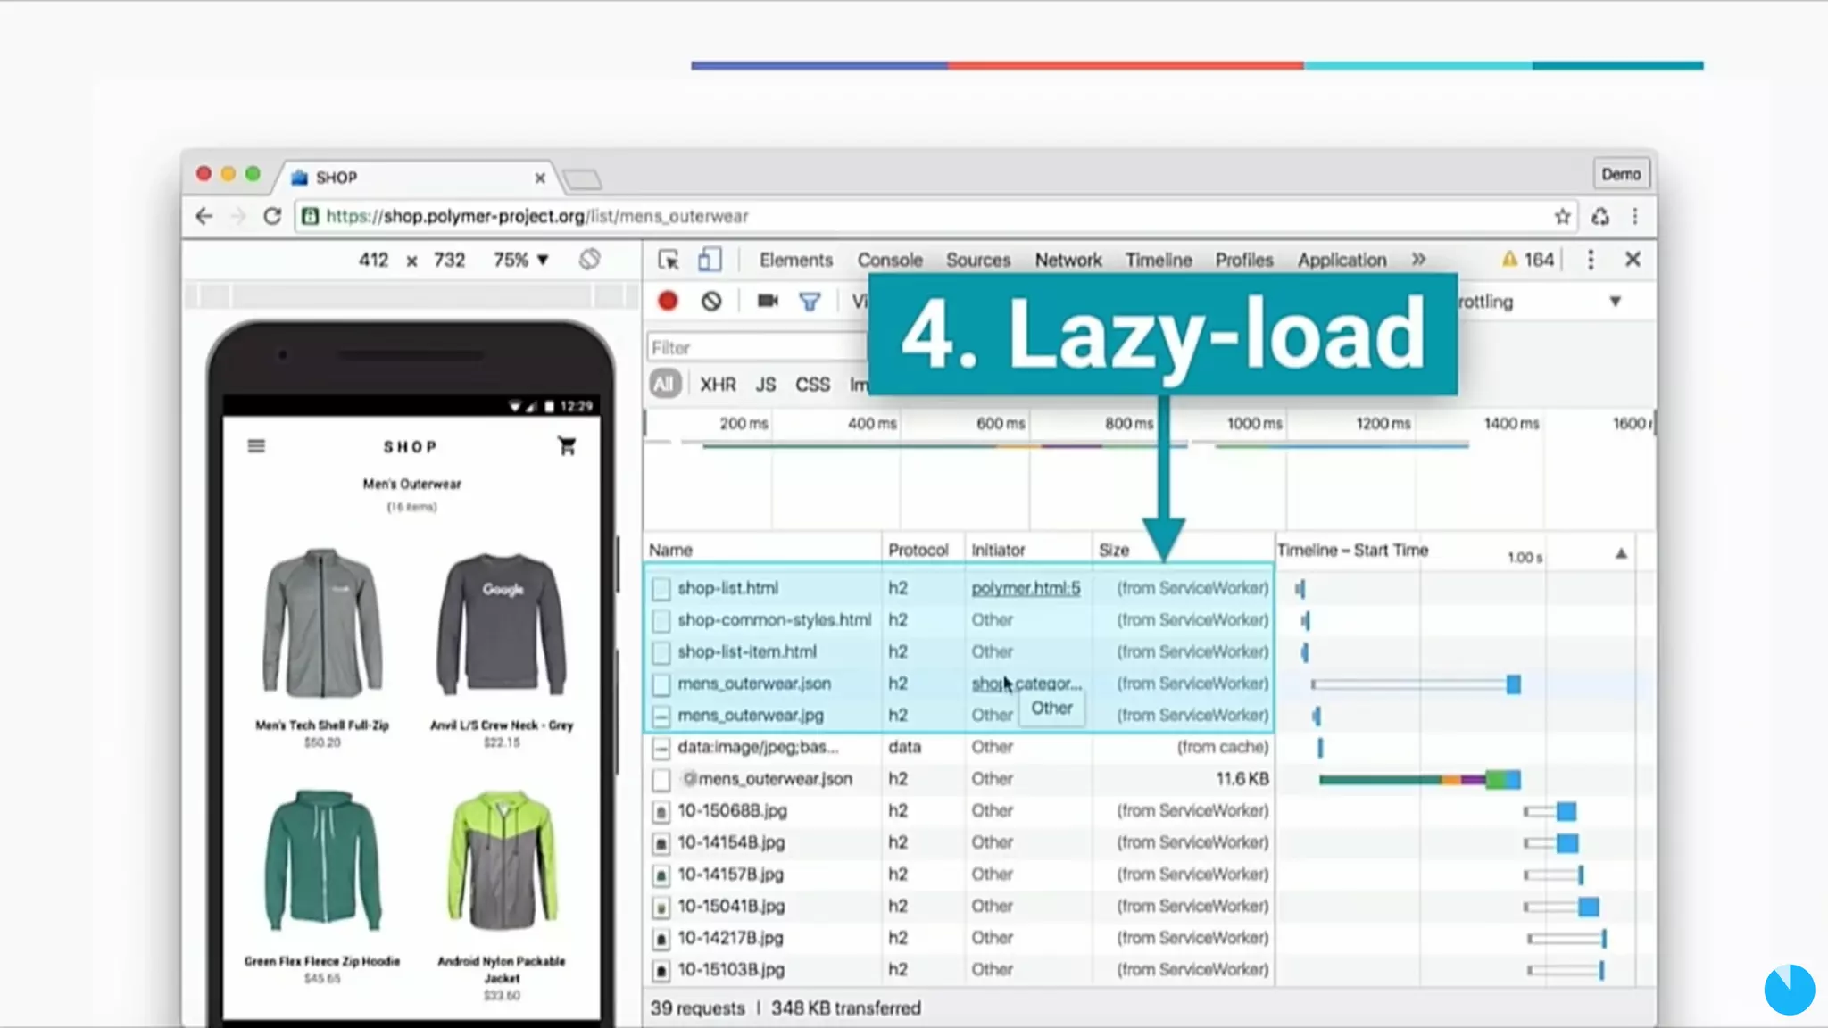Activate the inspect element picker
1828x1028 pixels.
(x=669, y=260)
